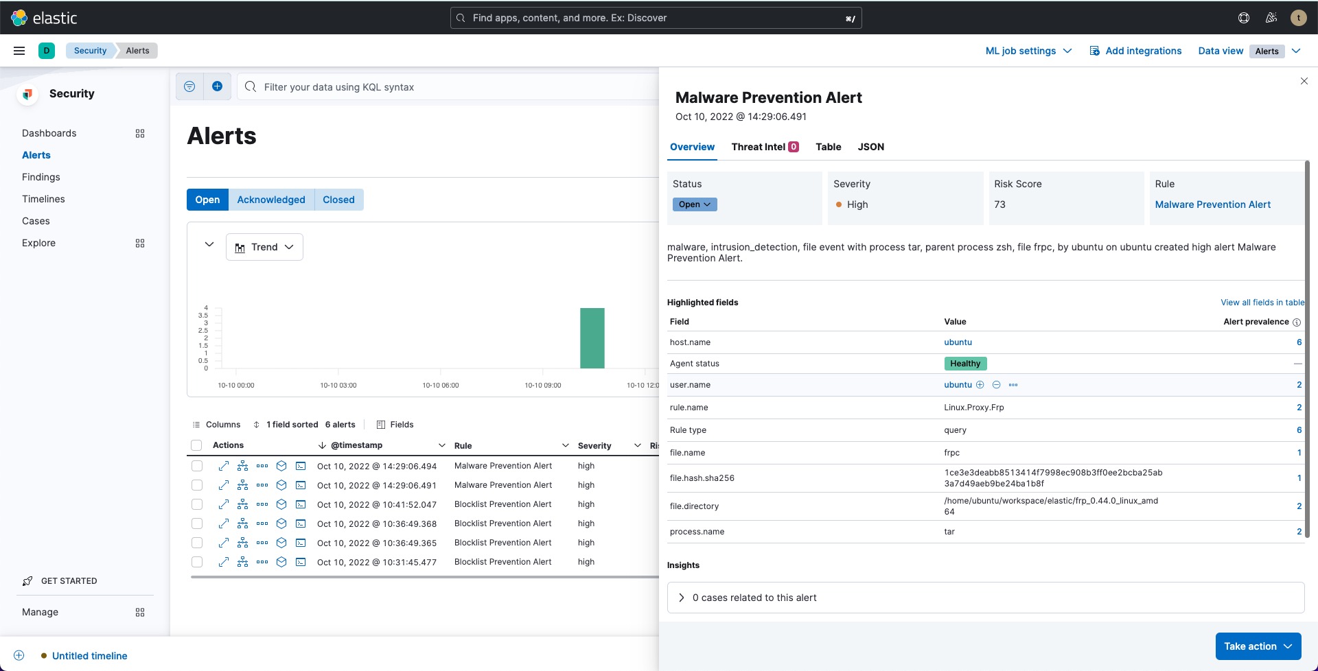Open View all fields in table link
This screenshot has height=671, width=1318.
coord(1262,303)
